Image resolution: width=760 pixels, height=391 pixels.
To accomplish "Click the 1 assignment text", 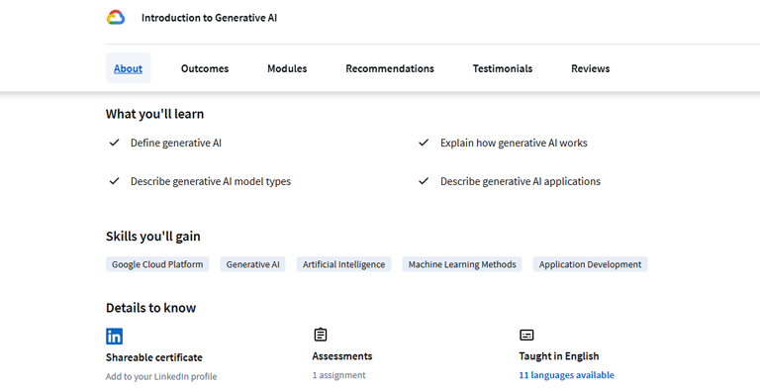I will point(339,375).
